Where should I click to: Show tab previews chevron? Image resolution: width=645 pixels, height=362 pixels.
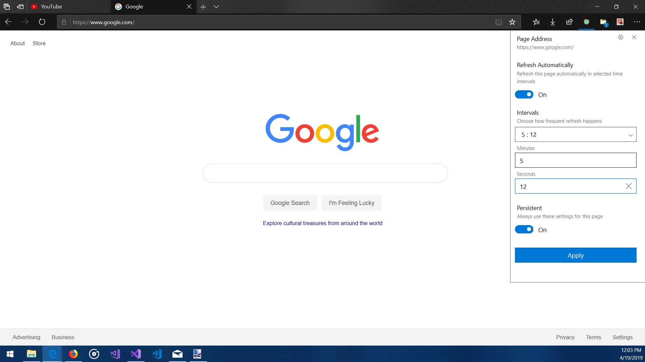tap(216, 7)
